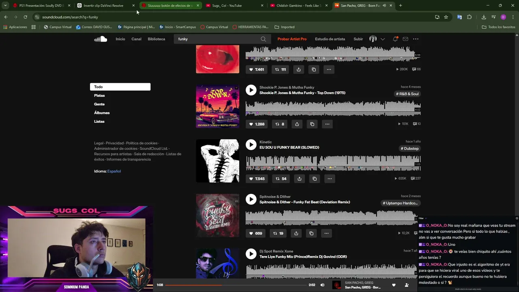Screen dimensions: 519x292
Task: Seek in EU SOU U FUNKY BEAR waveform
Action: [x=333, y=163]
